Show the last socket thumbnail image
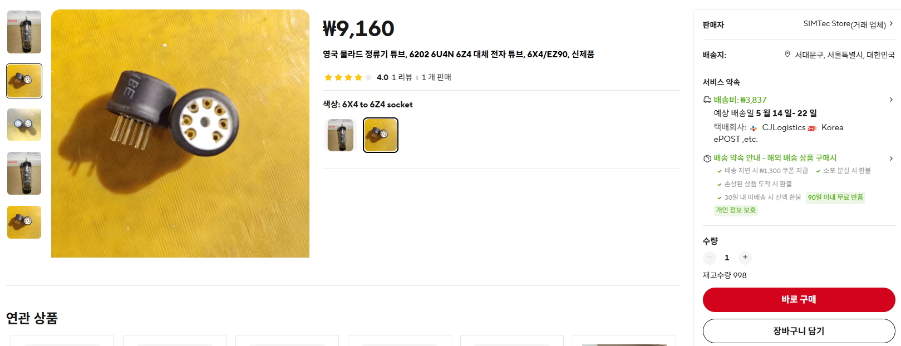This screenshot has height=346, width=901. [24, 222]
